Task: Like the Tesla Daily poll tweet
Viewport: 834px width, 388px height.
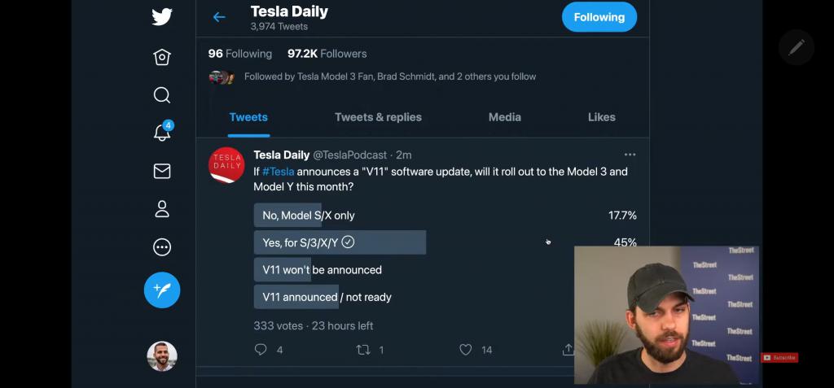Action: 466,350
